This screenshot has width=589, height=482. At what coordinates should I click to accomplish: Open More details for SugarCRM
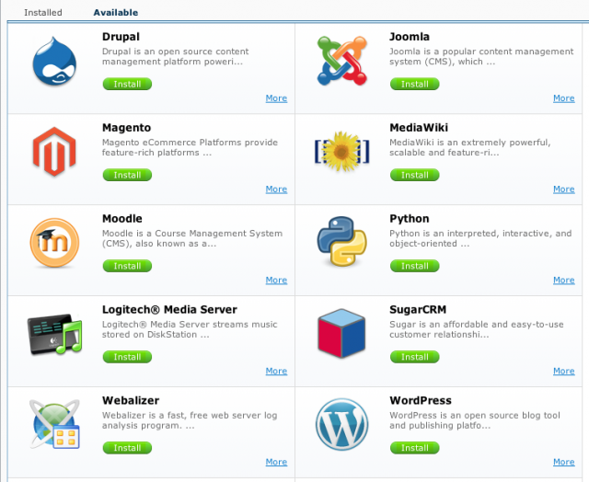click(x=564, y=371)
